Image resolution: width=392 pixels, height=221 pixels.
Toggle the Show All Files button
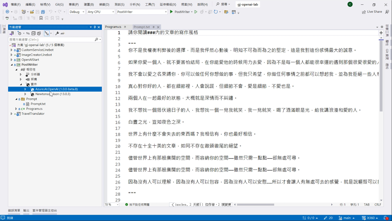(x=39, y=33)
